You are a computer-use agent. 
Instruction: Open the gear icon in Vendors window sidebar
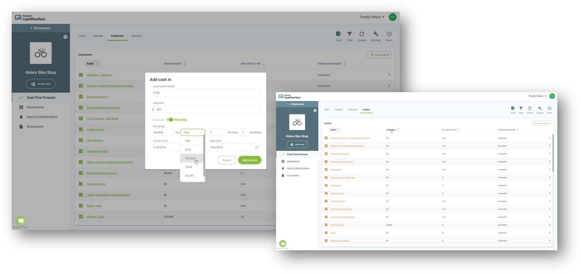click(315, 110)
